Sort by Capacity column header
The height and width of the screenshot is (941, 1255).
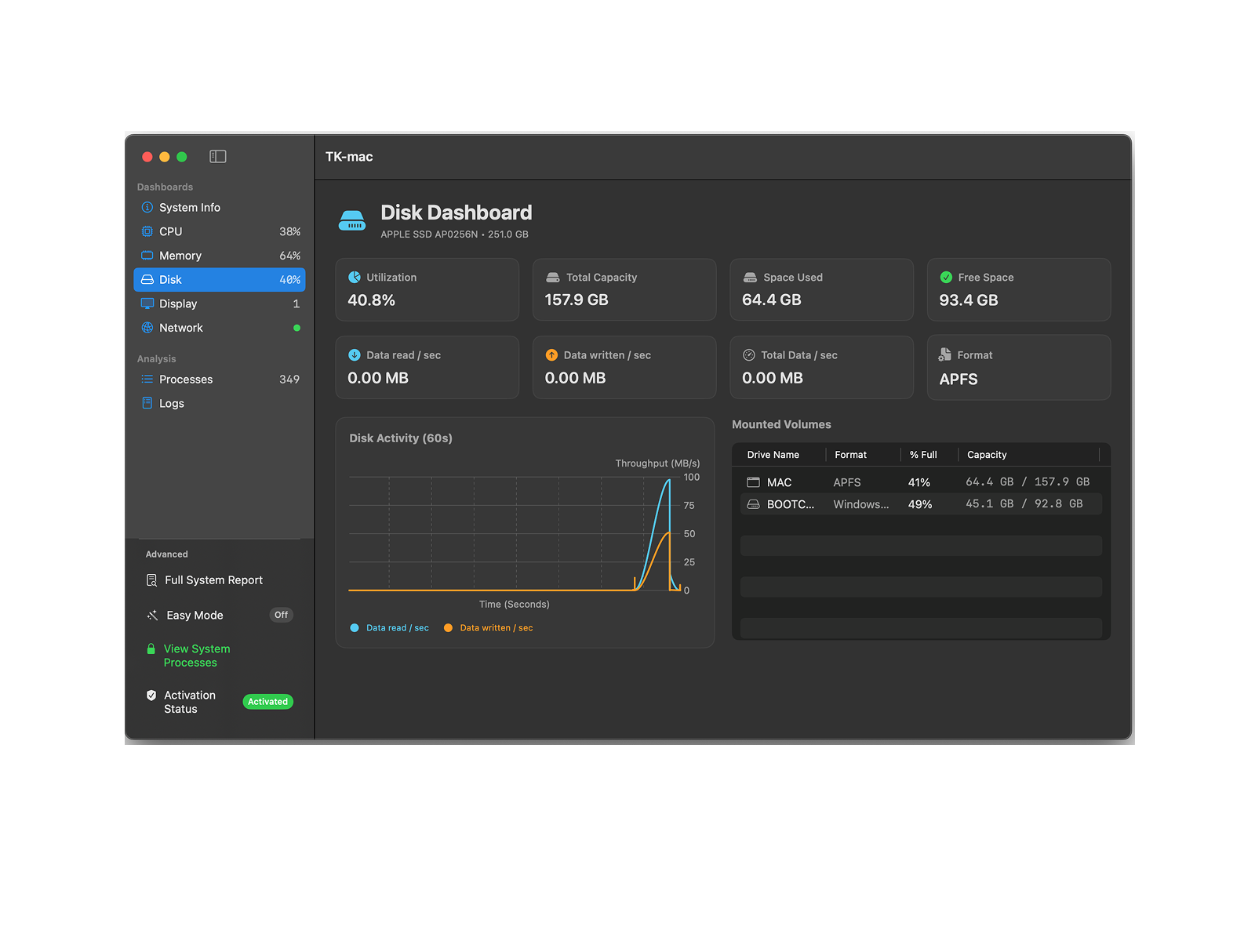coord(987,455)
